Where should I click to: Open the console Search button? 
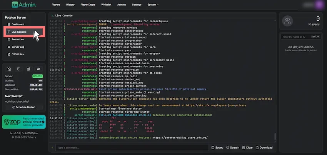pyautogui.click(x=232, y=148)
